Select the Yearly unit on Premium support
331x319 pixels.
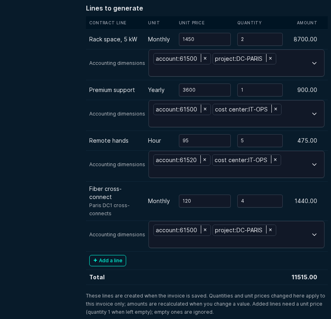tap(156, 90)
